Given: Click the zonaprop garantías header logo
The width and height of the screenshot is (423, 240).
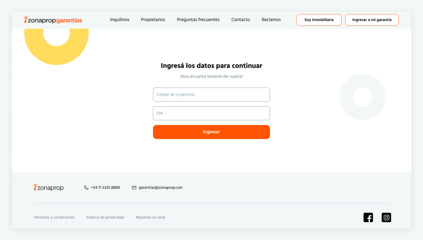Looking at the screenshot, I should [x=53, y=20].
